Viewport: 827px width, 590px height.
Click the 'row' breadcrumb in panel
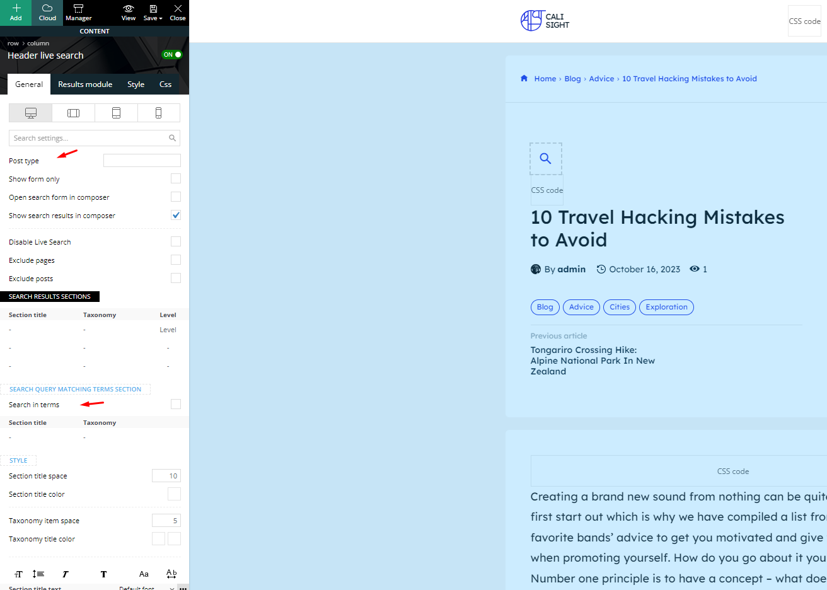tap(13, 43)
